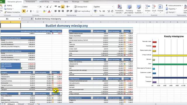
Task: Open Style komórki gallery
Action: (139, 9)
